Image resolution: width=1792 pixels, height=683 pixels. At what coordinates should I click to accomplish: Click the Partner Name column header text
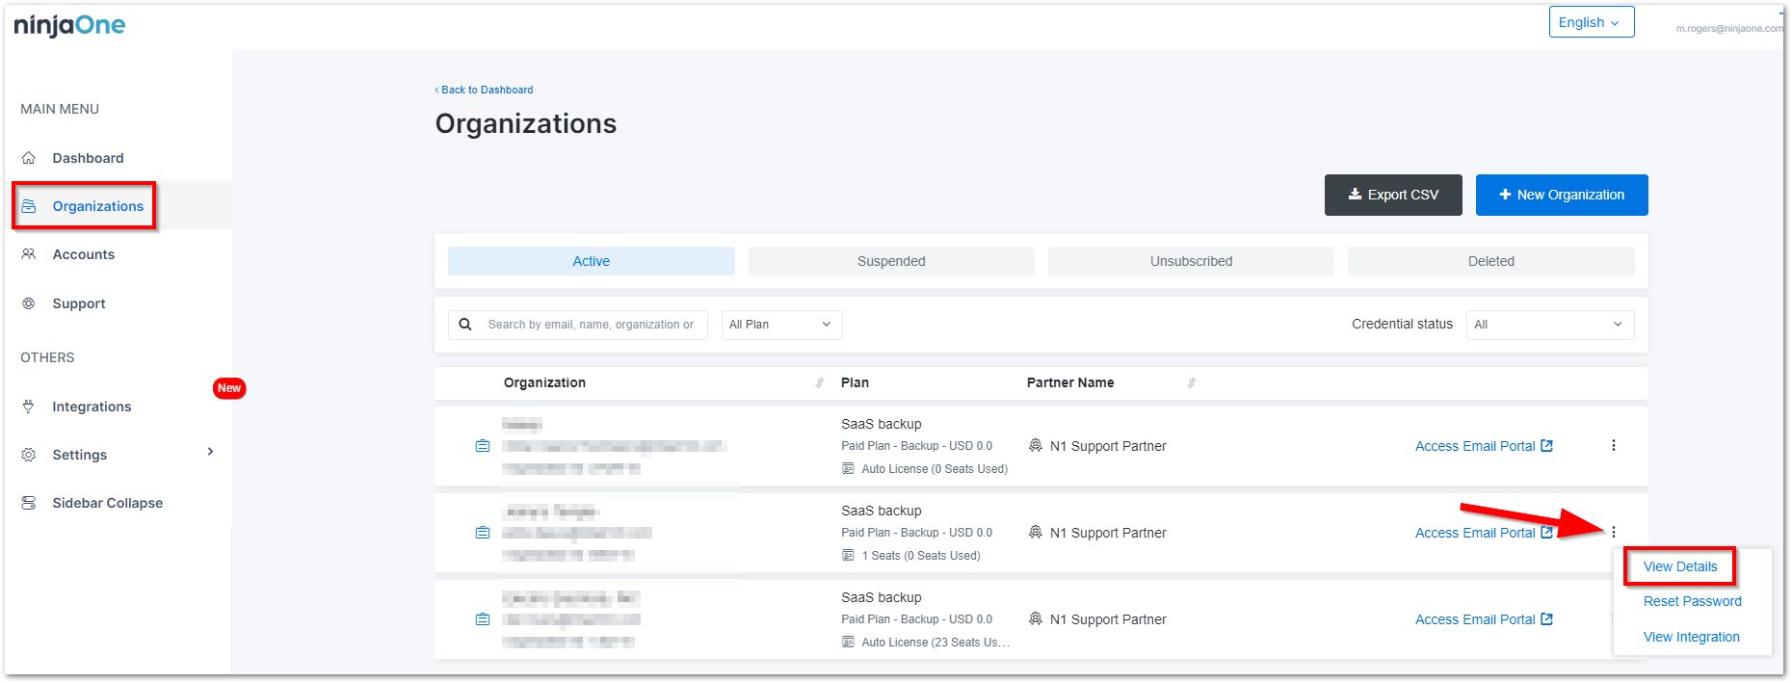(x=1070, y=382)
